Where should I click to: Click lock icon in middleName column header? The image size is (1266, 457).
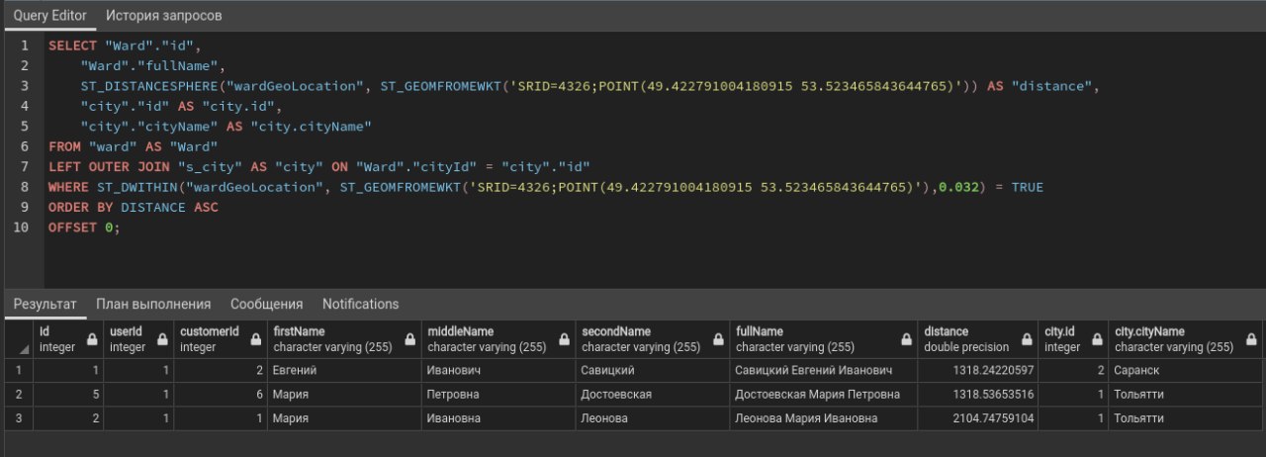[565, 339]
